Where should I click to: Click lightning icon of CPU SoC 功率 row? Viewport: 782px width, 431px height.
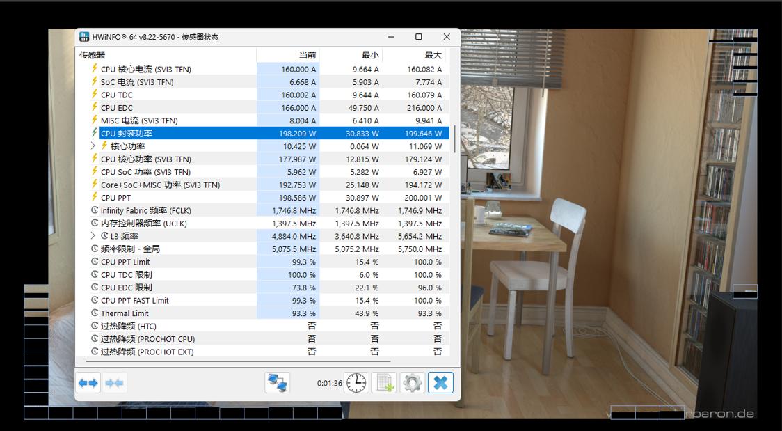click(x=94, y=171)
